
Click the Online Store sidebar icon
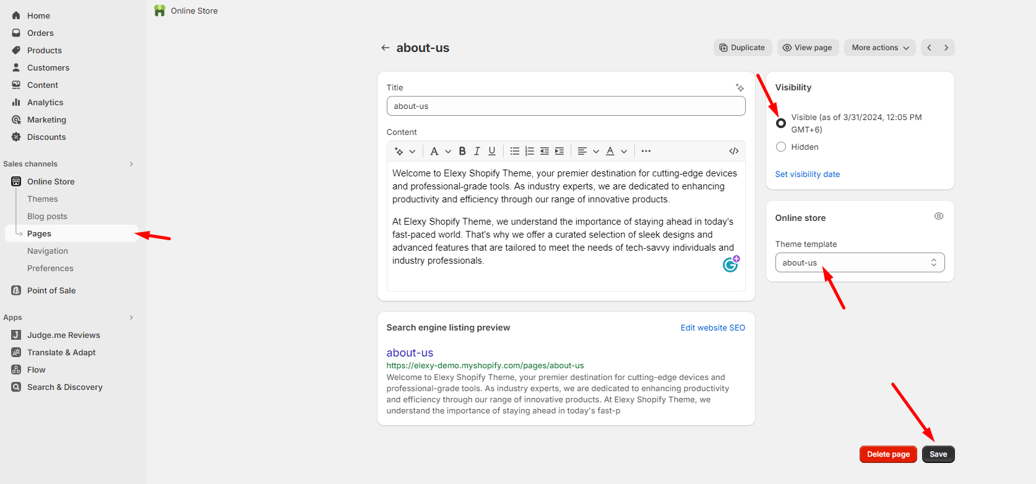click(16, 181)
